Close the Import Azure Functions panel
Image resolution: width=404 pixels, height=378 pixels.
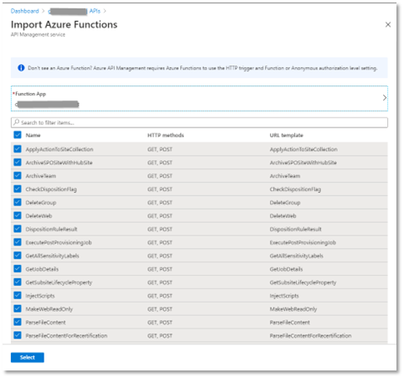[x=388, y=24]
